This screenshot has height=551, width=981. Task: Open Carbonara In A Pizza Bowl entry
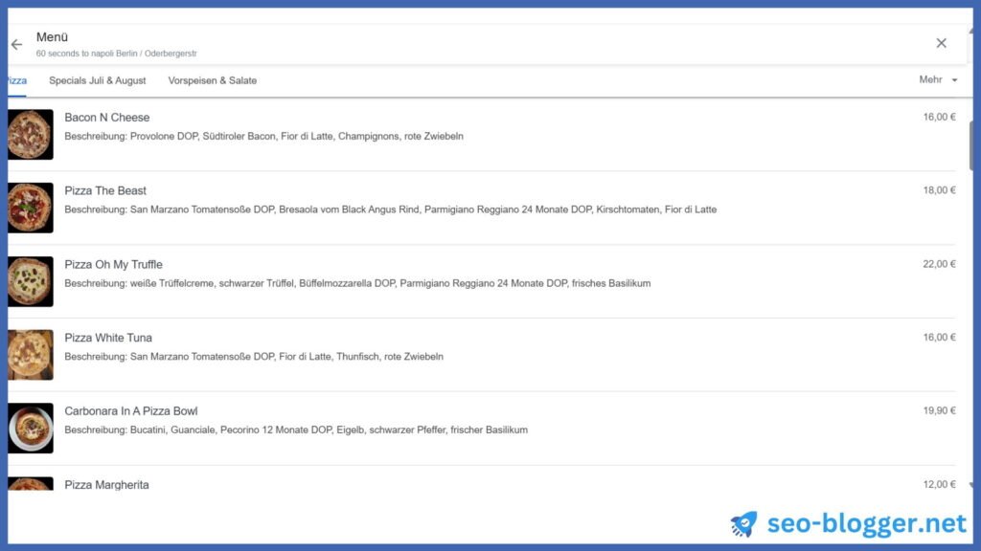click(130, 411)
